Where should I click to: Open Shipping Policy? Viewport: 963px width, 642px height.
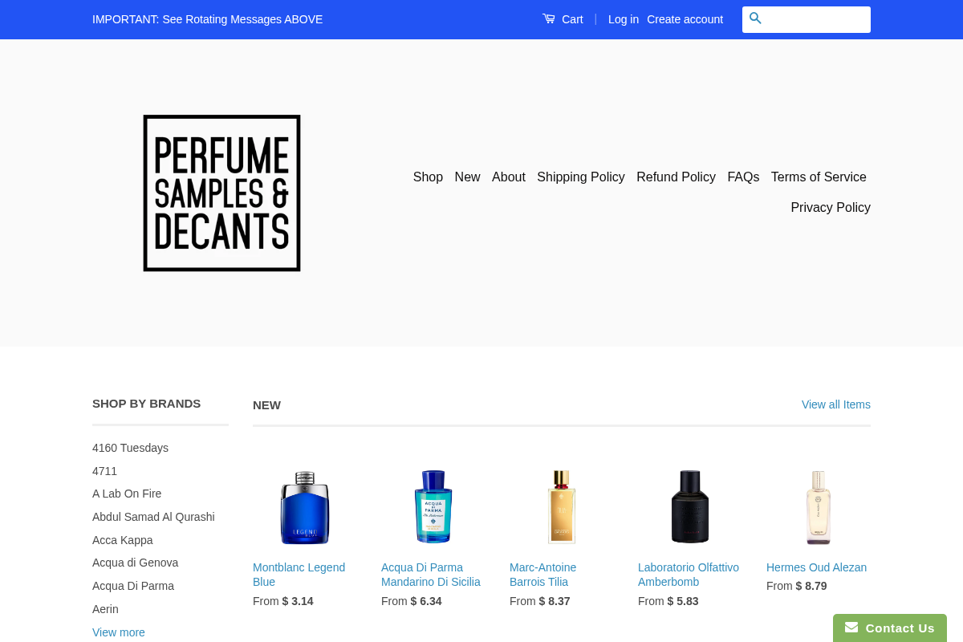(580, 177)
